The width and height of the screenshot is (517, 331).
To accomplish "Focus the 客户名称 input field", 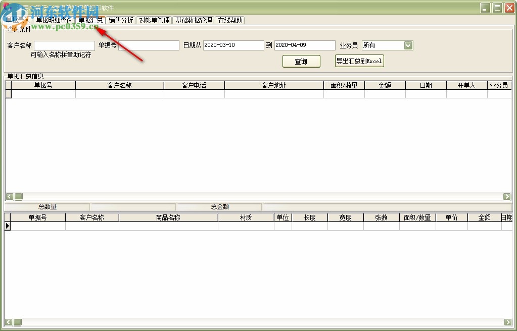I will coord(64,45).
